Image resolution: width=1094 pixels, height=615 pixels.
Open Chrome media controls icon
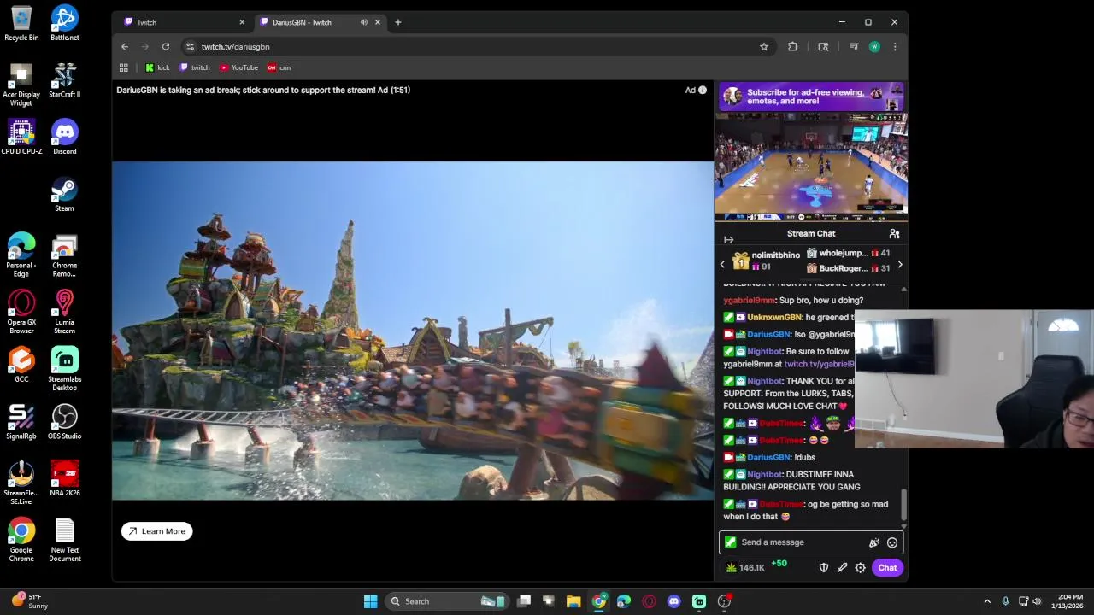click(x=854, y=47)
